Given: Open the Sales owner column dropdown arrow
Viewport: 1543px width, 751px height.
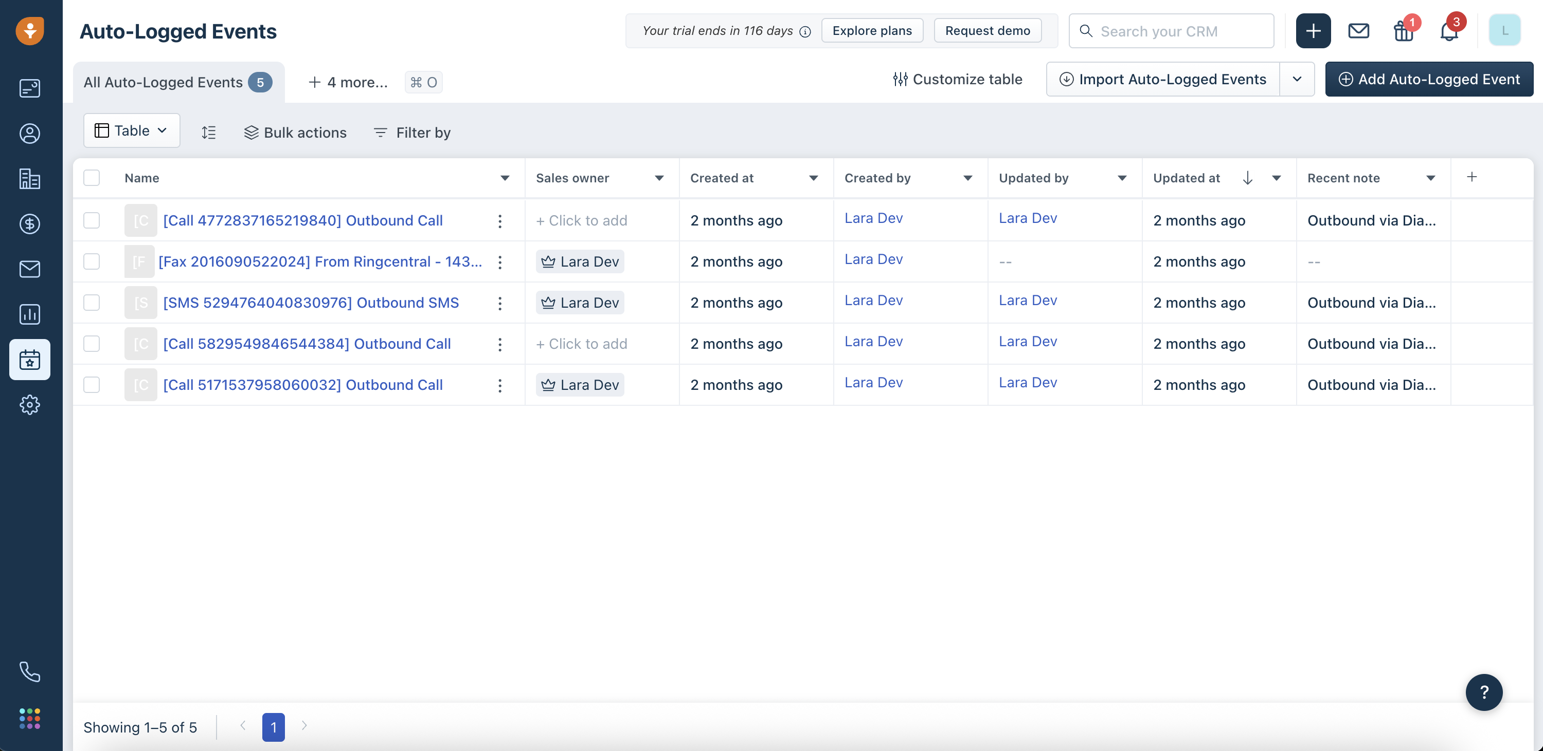Looking at the screenshot, I should 659,178.
